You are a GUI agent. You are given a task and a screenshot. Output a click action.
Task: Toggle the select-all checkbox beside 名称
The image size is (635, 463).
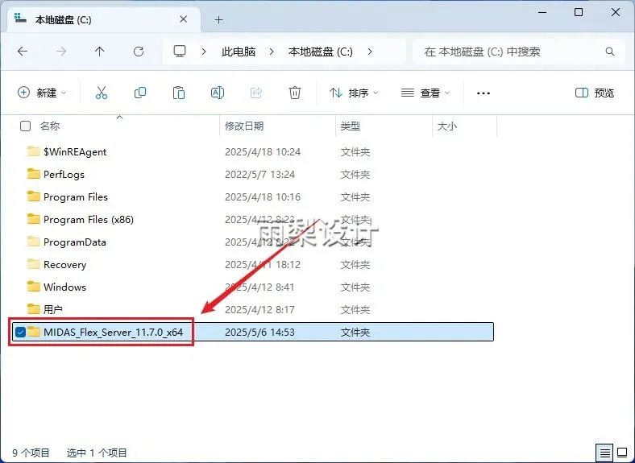click(x=25, y=126)
